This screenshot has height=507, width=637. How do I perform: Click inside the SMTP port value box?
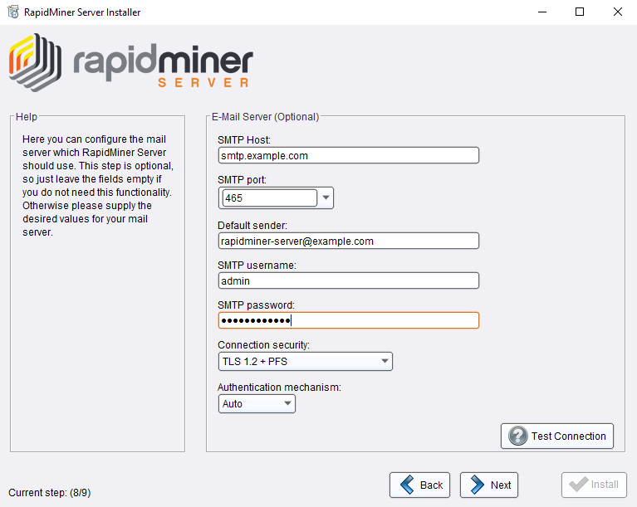(269, 198)
